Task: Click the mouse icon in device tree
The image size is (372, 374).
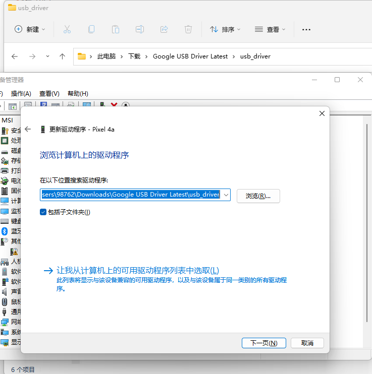Action: [5, 302]
